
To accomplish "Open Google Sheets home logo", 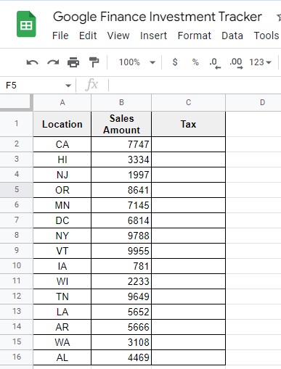I will [26, 24].
